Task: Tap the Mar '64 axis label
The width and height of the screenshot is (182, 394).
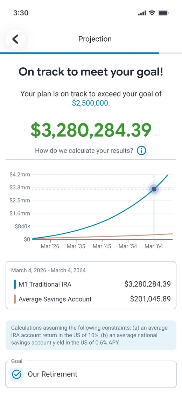Action: pyautogui.click(x=154, y=246)
